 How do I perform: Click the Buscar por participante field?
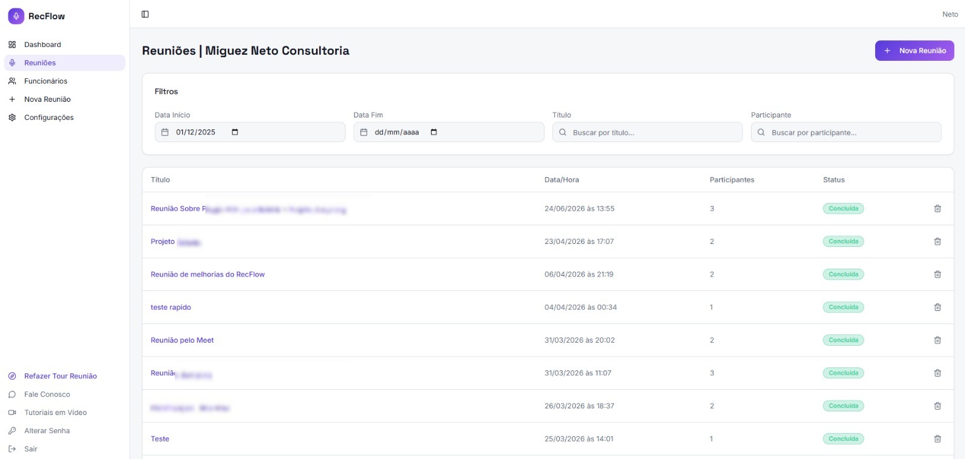(846, 132)
